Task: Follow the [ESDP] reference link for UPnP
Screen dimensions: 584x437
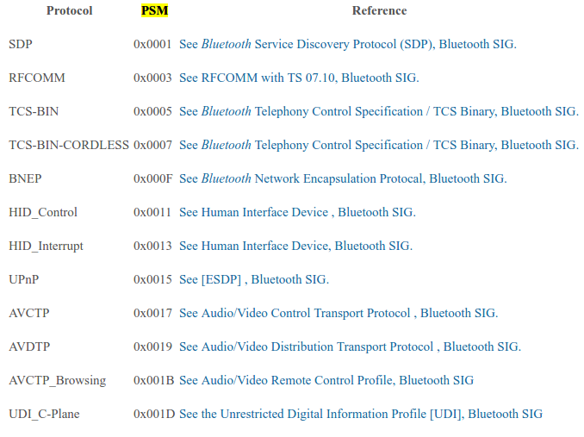Action: [254, 279]
